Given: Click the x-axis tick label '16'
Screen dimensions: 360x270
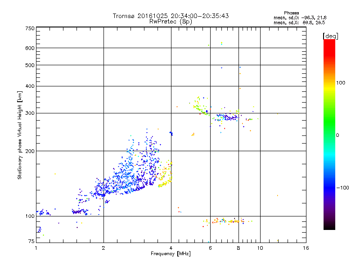Looking at the screenshot, I should coord(306,248).
